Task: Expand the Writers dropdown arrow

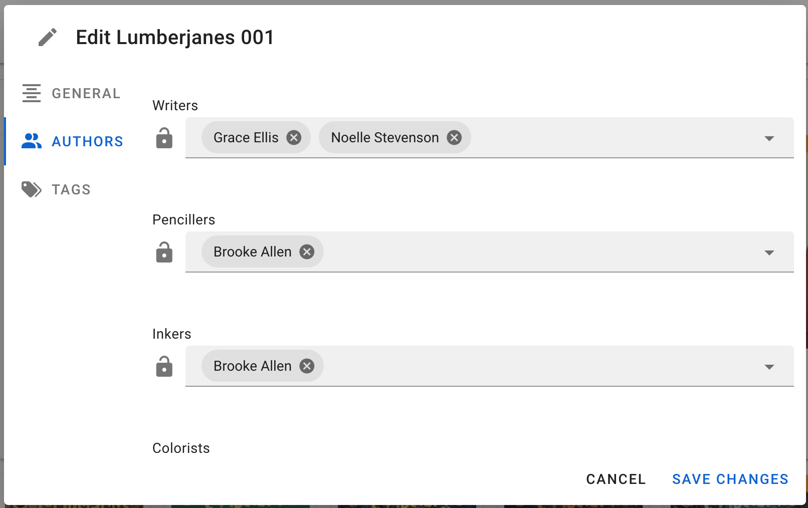Action: (769, 138)
